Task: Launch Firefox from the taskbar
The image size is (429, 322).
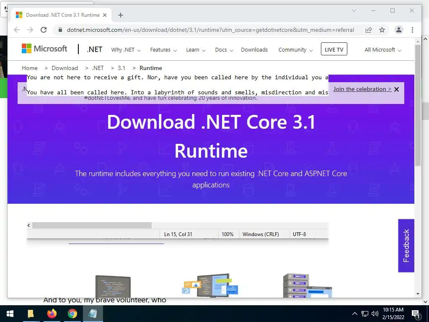Action: point(52,314)
